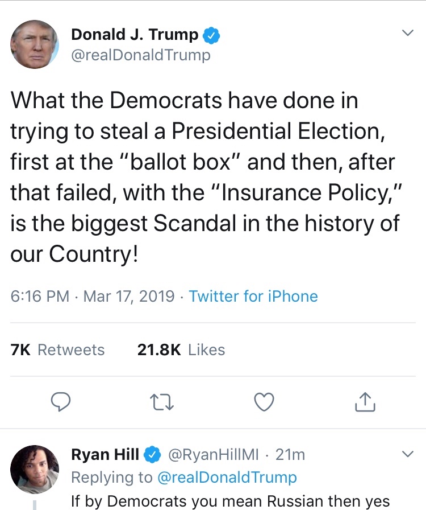Image resolution: width=426 pixels, height=510 pixels.
Task: Tap the share icon below the tweet
Action: tap(365, 402)
